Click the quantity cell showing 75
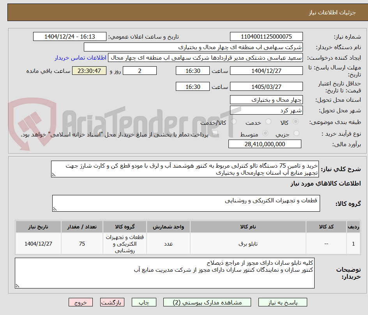This screenshot has width=368, height=315. click(x=82, y=244)
